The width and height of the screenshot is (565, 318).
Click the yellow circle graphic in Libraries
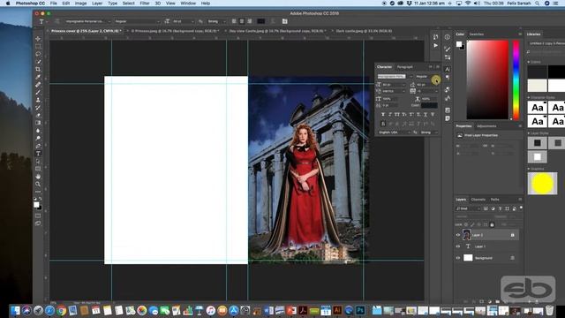point(542,184)
